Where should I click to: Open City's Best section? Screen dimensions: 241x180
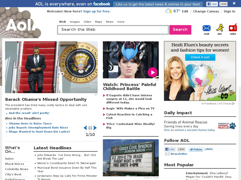[x=13, y=174]
